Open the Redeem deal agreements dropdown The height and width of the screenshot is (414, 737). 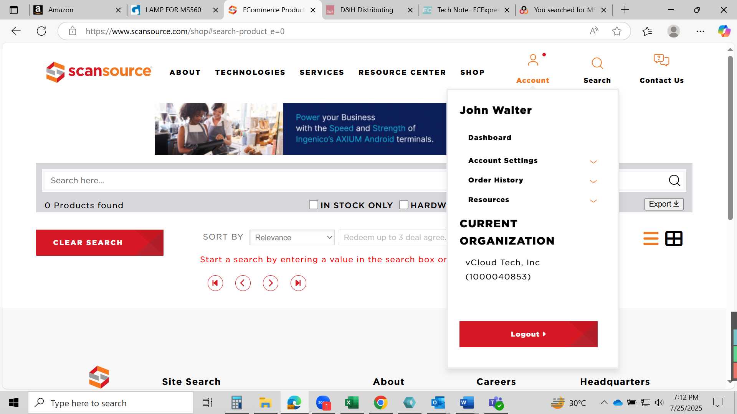point(392,238)
